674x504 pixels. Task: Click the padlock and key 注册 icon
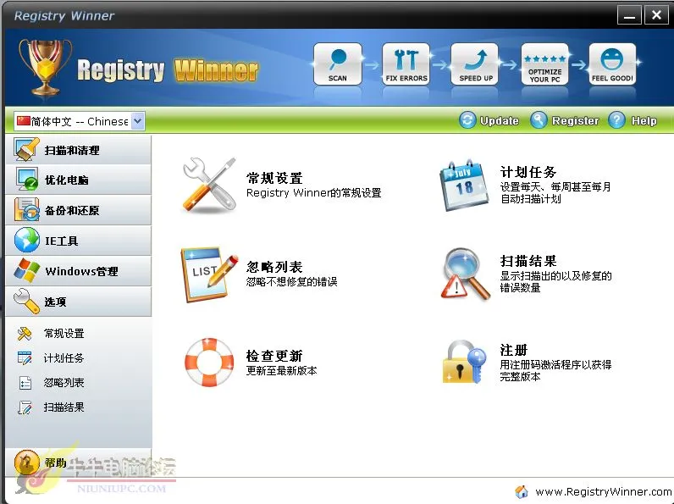click(465, 362)
